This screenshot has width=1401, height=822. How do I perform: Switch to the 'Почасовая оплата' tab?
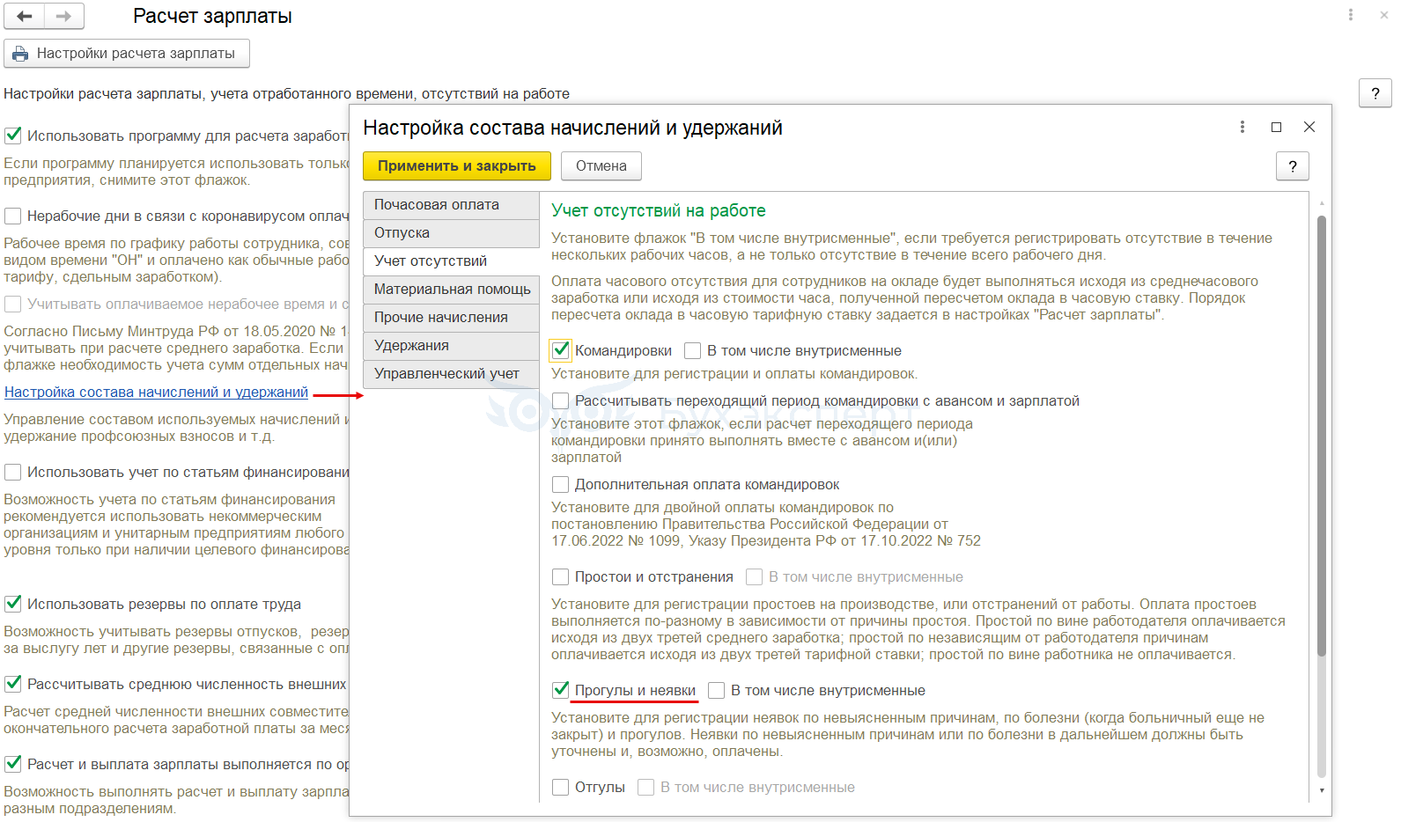click(x=451, y=205)
